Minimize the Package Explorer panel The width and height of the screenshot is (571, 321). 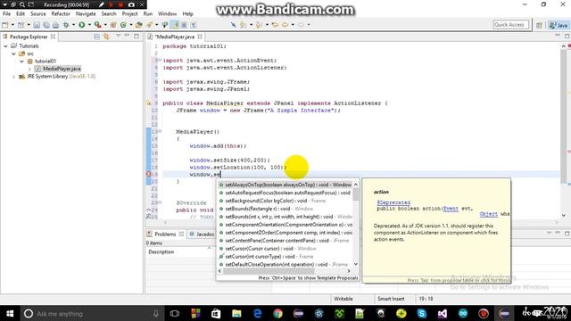[x=127, y=36]
